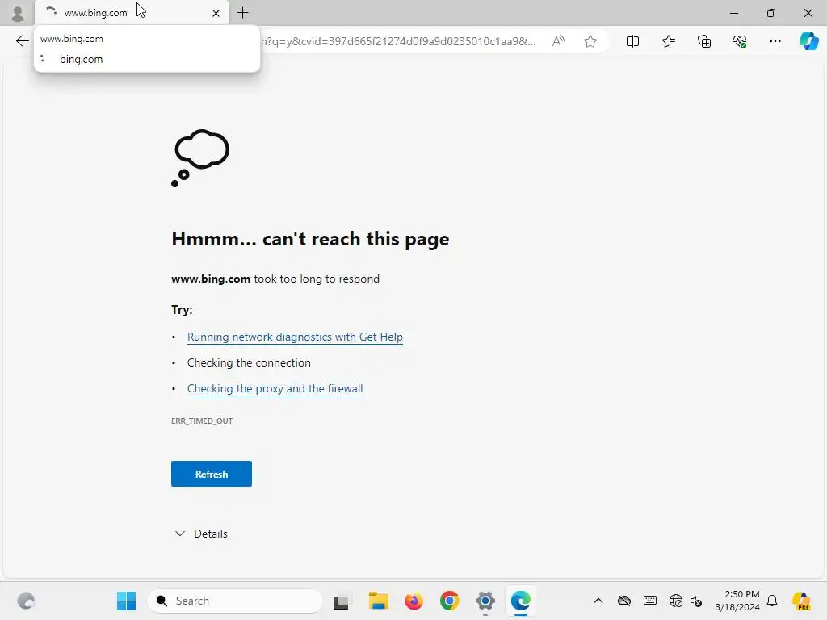Go back with the back arrow
The width and height of the screenshot is (827, 620).
tap(22, 41)
